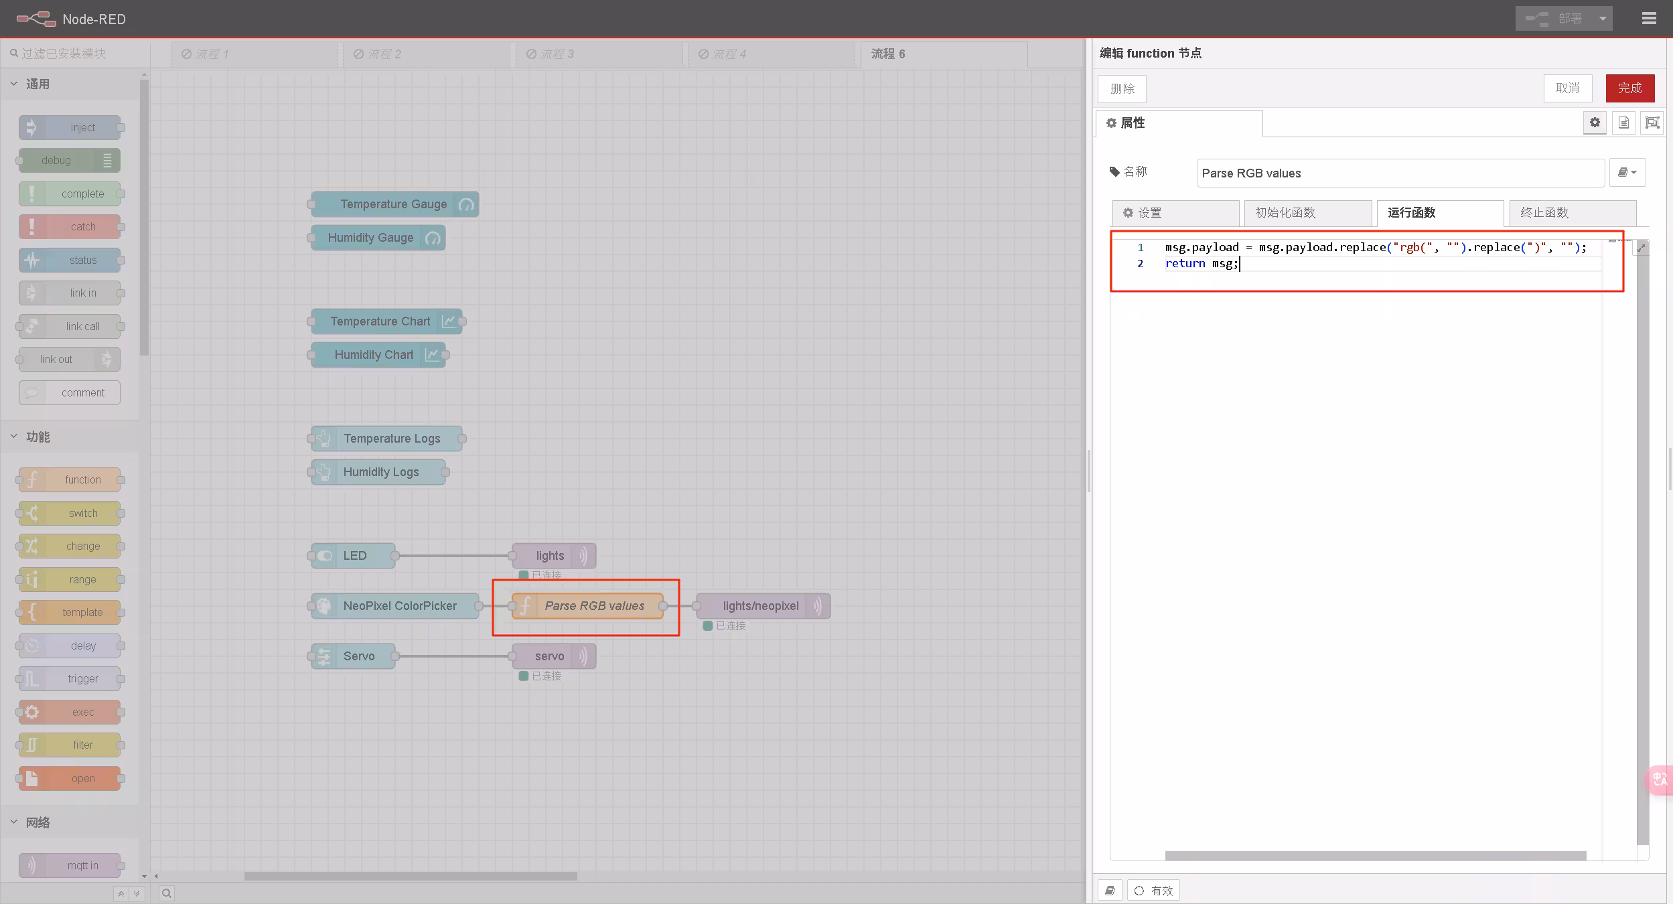This screenshot has width=1673, height=904.
Task: Toggle the node enabled (有效) button
Action: click(x=1153, y=890)
